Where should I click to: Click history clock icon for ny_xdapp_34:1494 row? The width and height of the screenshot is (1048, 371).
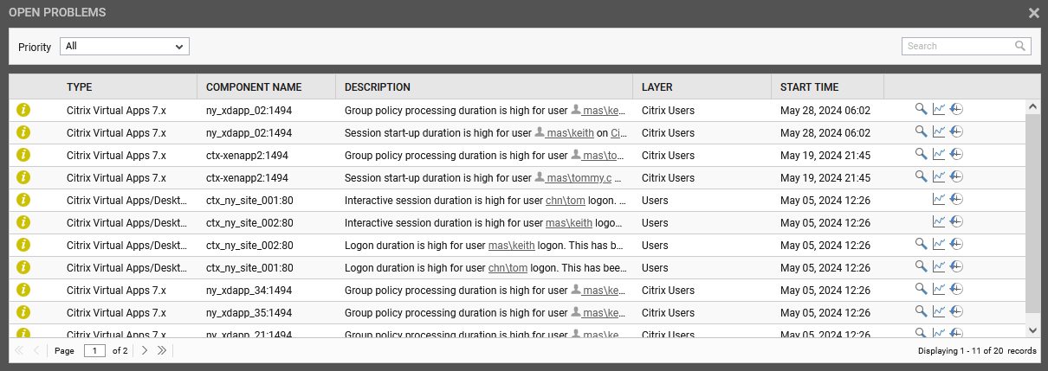pyautogui.click(x=956, y=289)
